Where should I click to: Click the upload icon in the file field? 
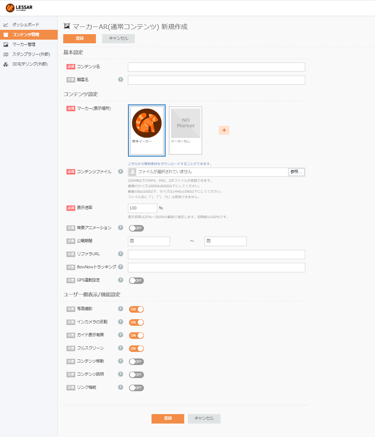pos(133,172)
